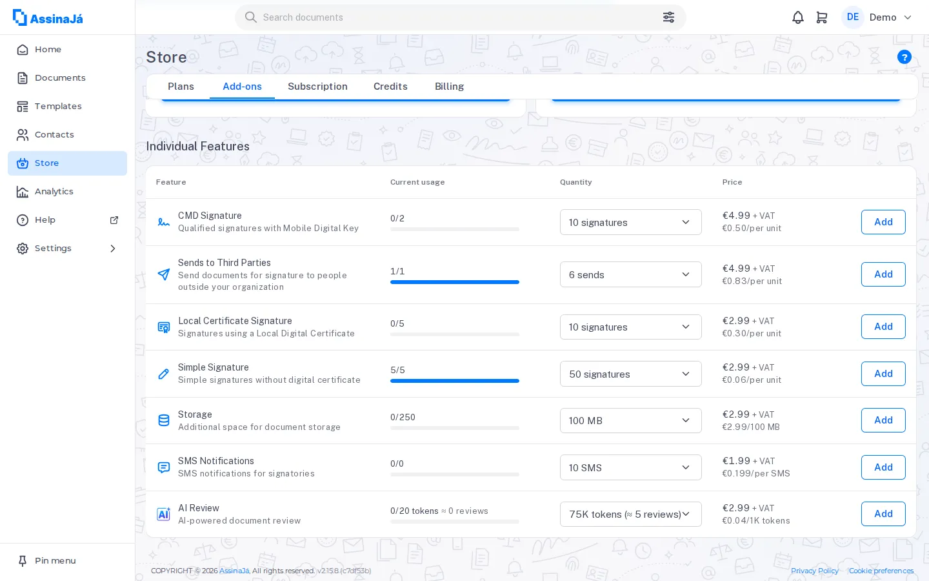This screenshot has height=581, width=929.
Task: Click the Contacts icon in sidebar
Action: pos(23,135)
